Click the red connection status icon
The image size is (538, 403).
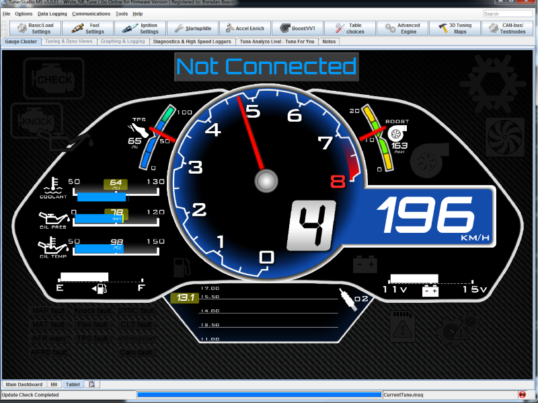coord(522,394)
